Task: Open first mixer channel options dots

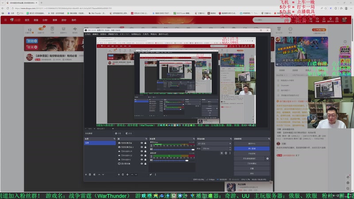Action: [151, 146]
